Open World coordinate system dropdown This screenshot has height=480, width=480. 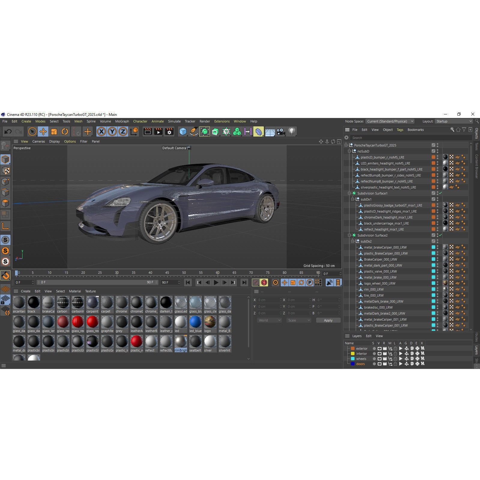pos(269,320)
